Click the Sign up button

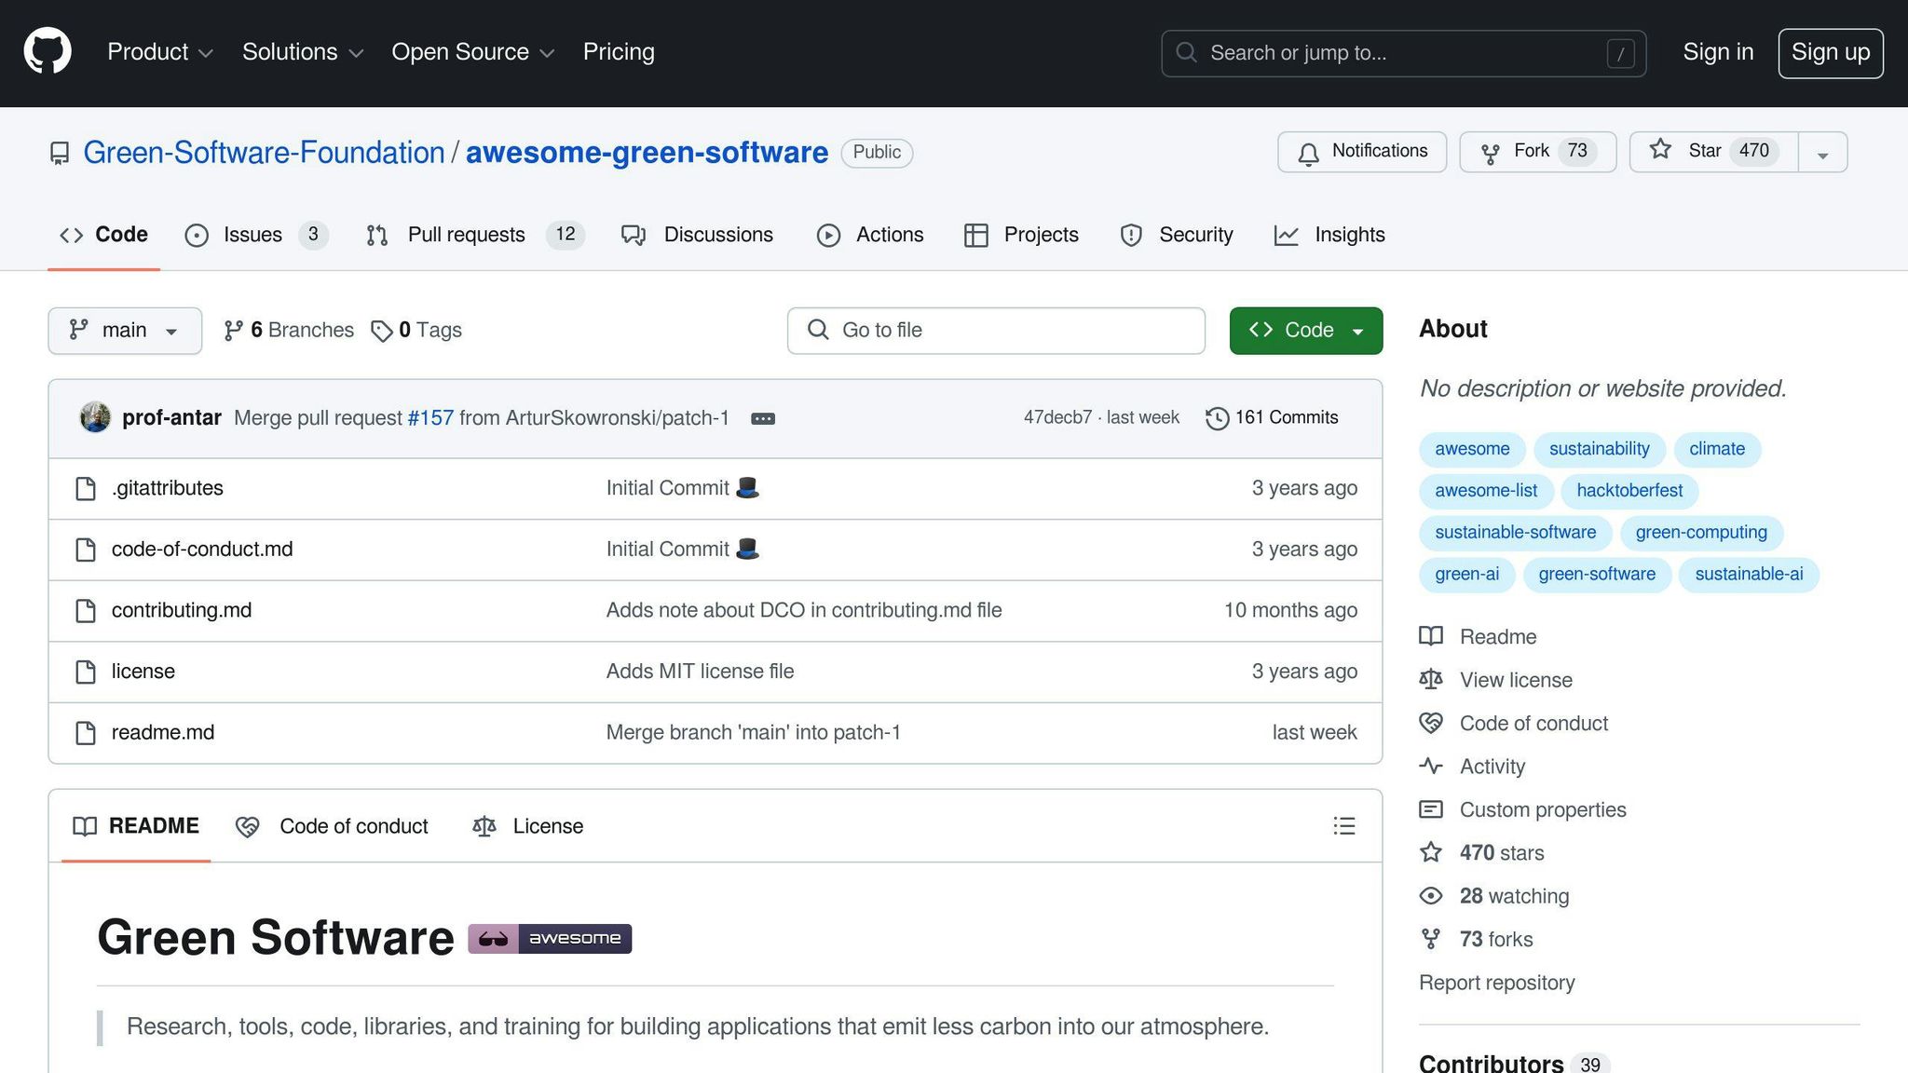pos(1830,52)
